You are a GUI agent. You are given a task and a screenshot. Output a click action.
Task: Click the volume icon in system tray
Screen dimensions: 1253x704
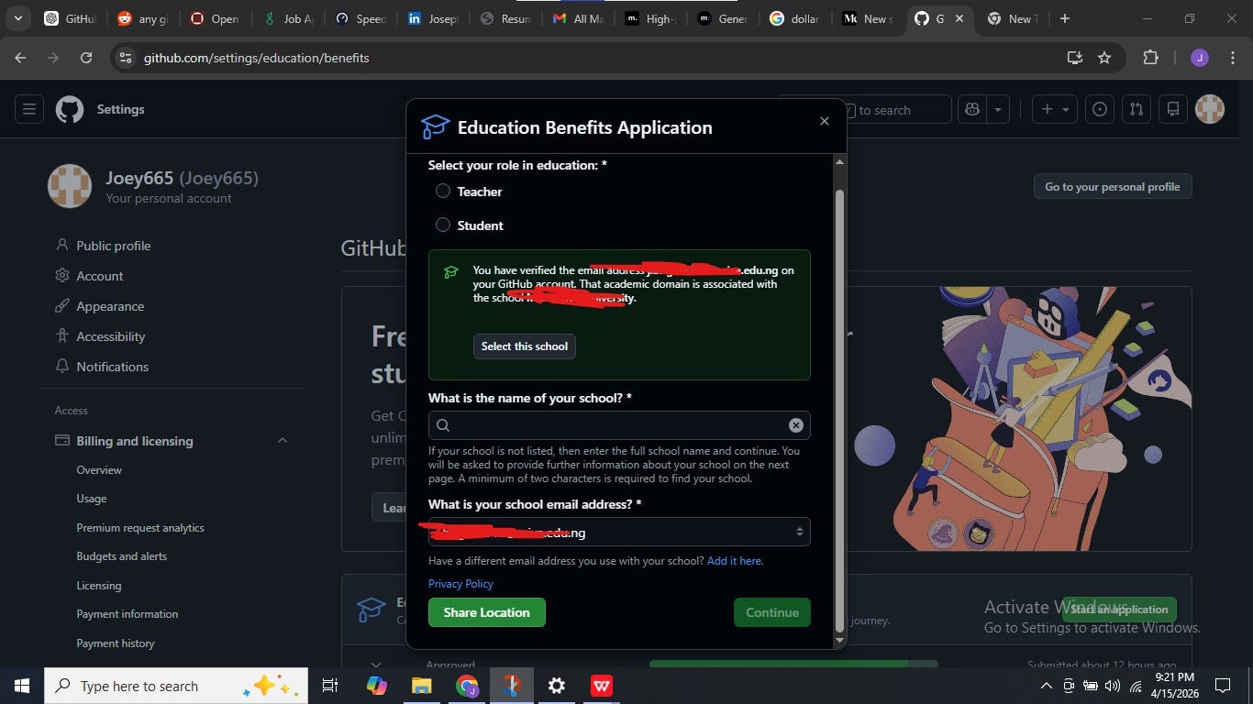1113,686
